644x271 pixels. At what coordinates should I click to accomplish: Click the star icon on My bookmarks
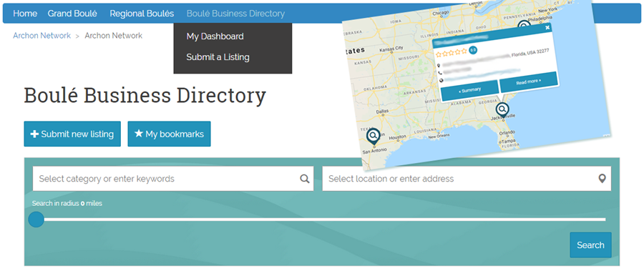pyautogui.click(x=139, y=134)
